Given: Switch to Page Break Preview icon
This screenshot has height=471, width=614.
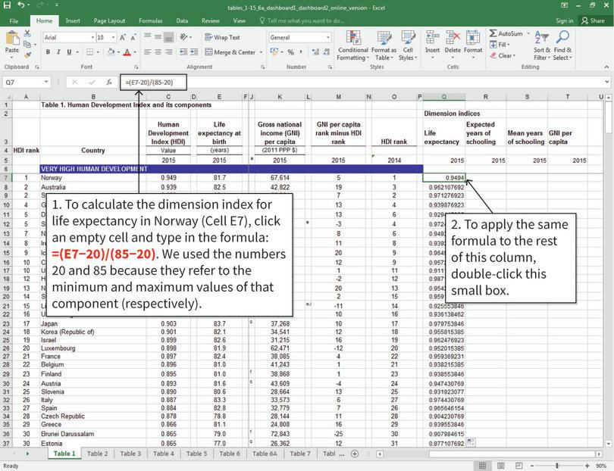Looking at the screenshot, I should click(x=518, y=466).
